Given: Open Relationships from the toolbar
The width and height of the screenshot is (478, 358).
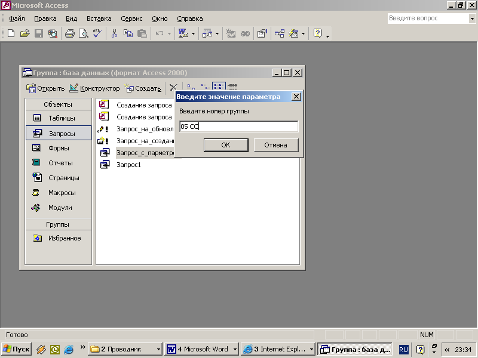Looking at the screenshot, I should coord(280,33).
